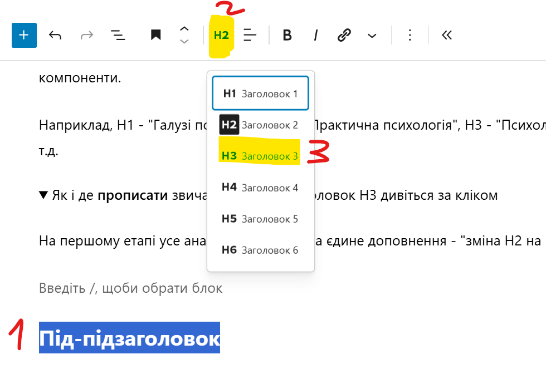Toggle italic formatting
546x374 pixels.
tap(315, 36)
